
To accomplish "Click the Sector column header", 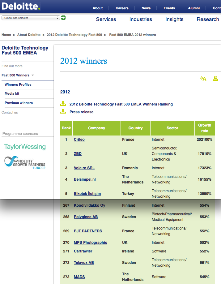I will point(172,128).
